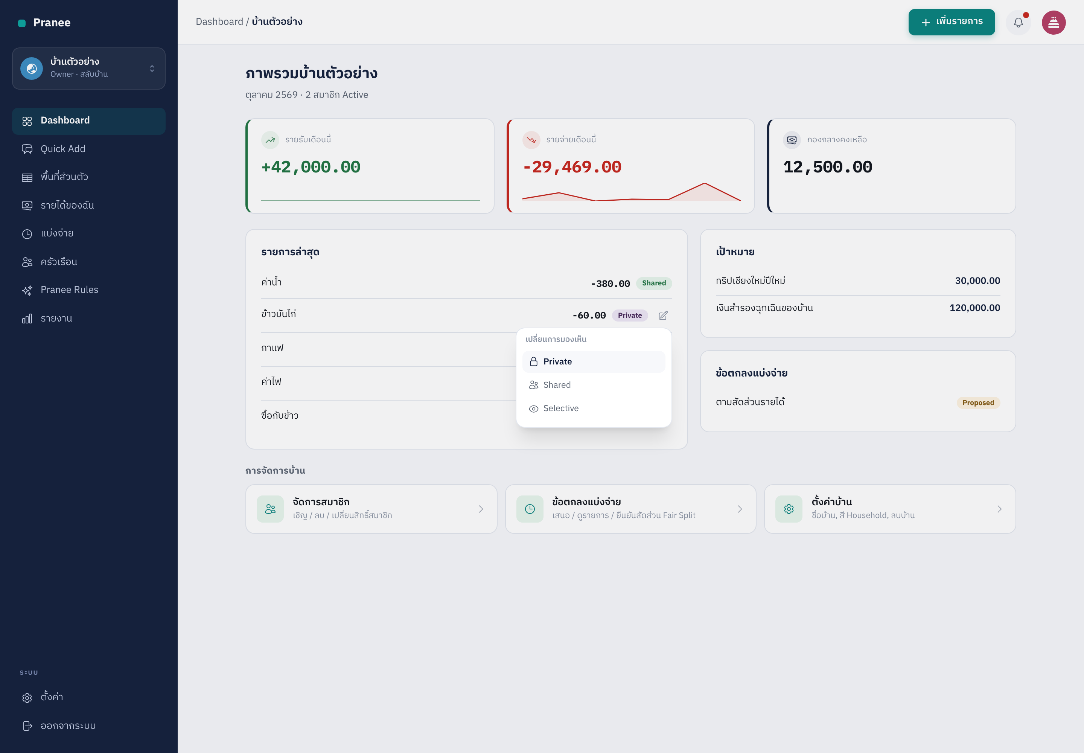The width and height of the screenshot is (1084, 753).
Task: Click the กองกลางคงเหลือ money icon
Action: (792, 140)
